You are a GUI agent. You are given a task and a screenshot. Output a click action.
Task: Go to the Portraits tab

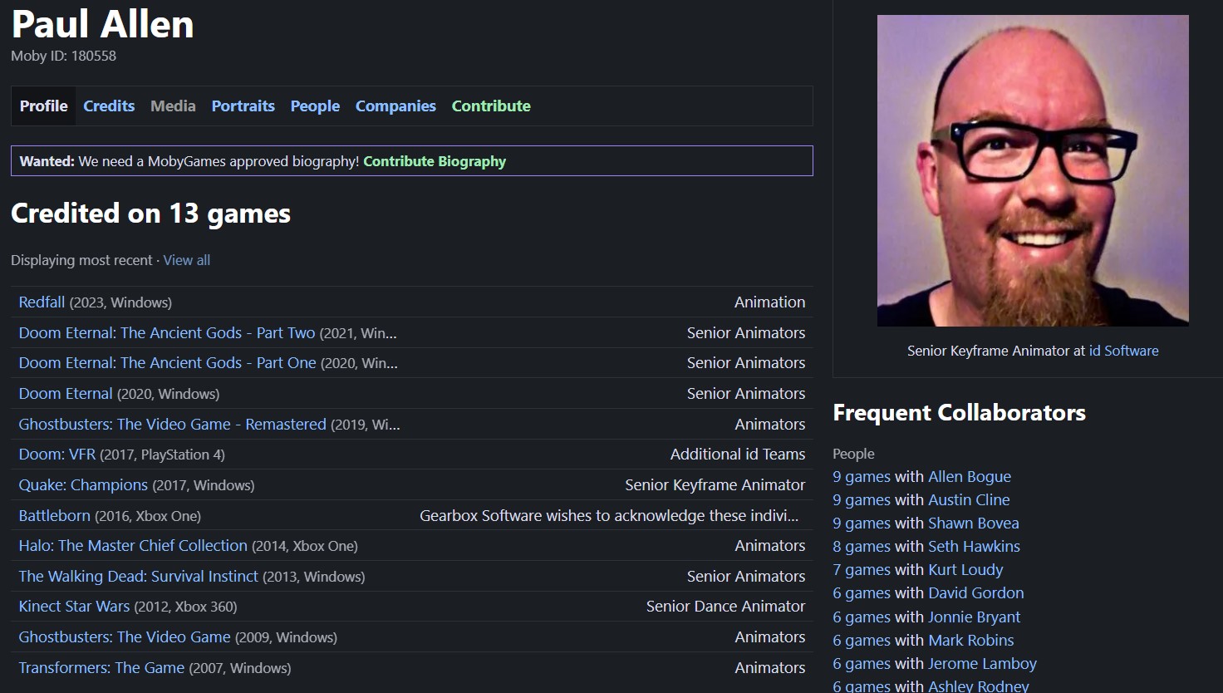coord(243,106)
